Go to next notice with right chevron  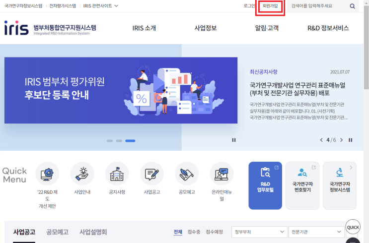[342, 140]
